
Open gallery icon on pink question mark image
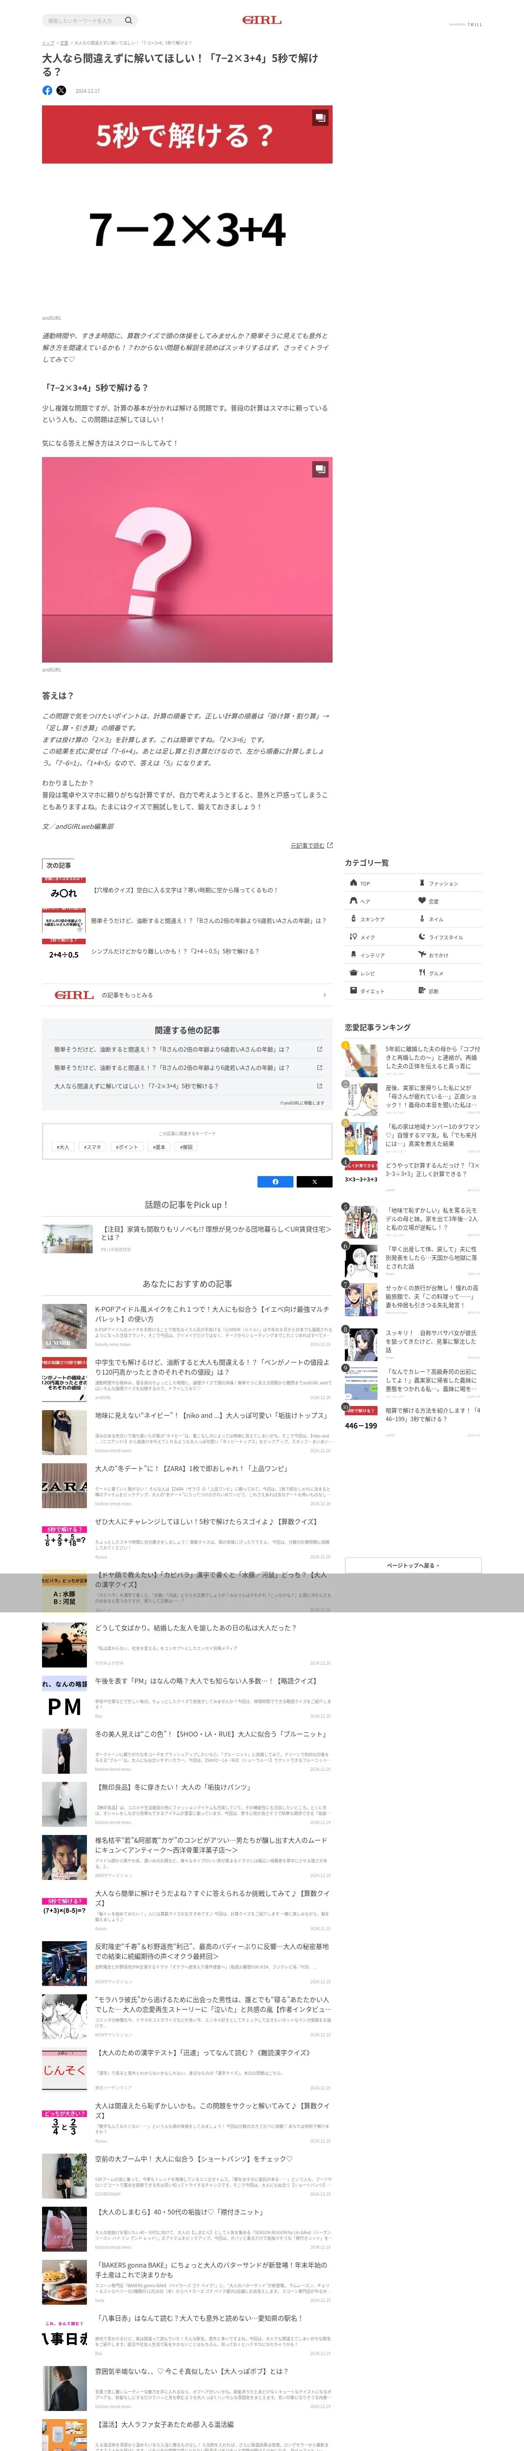click(320, 469)
